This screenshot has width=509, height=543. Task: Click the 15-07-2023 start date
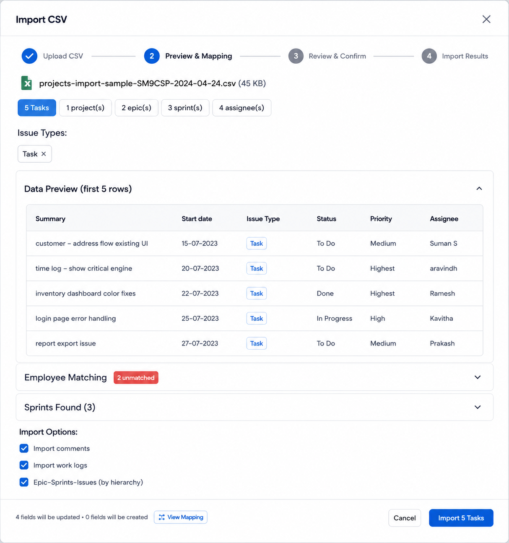click(x=200, y=244)
